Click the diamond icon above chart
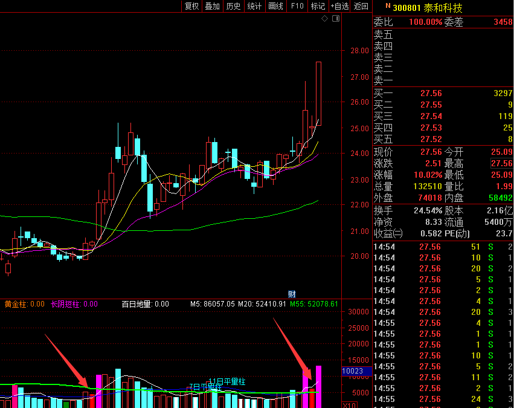The image size is (514, 408). pos(324,19)
